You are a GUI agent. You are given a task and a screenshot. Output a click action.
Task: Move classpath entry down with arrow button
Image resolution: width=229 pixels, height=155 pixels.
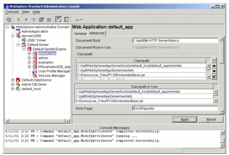coord(214,71)
